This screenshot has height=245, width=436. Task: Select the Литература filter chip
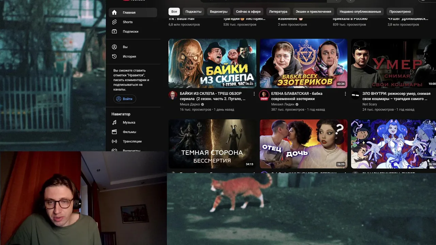278,12
